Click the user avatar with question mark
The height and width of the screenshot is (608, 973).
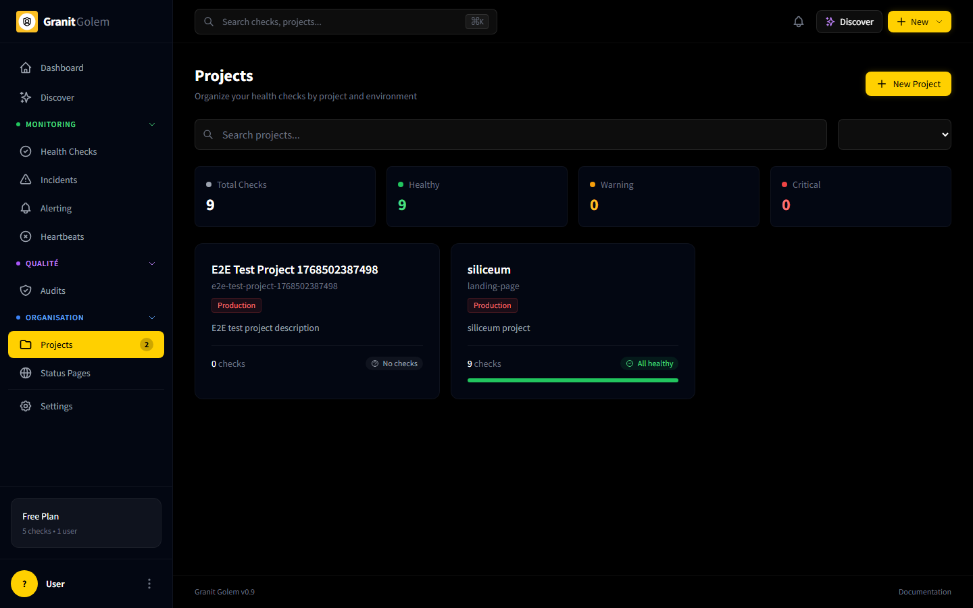pyautogui.click(x=24, y=584)
